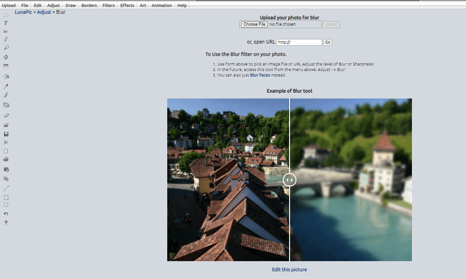Open the question mark help icon

click(x=6, y=223)
